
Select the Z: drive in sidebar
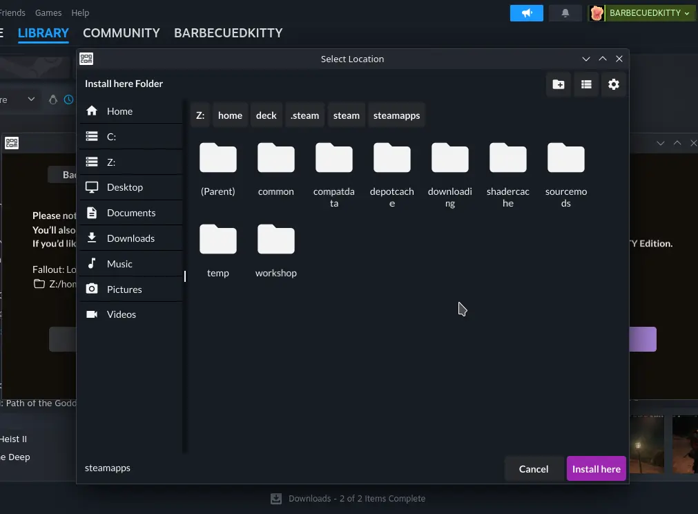click(x=131, y=162)
